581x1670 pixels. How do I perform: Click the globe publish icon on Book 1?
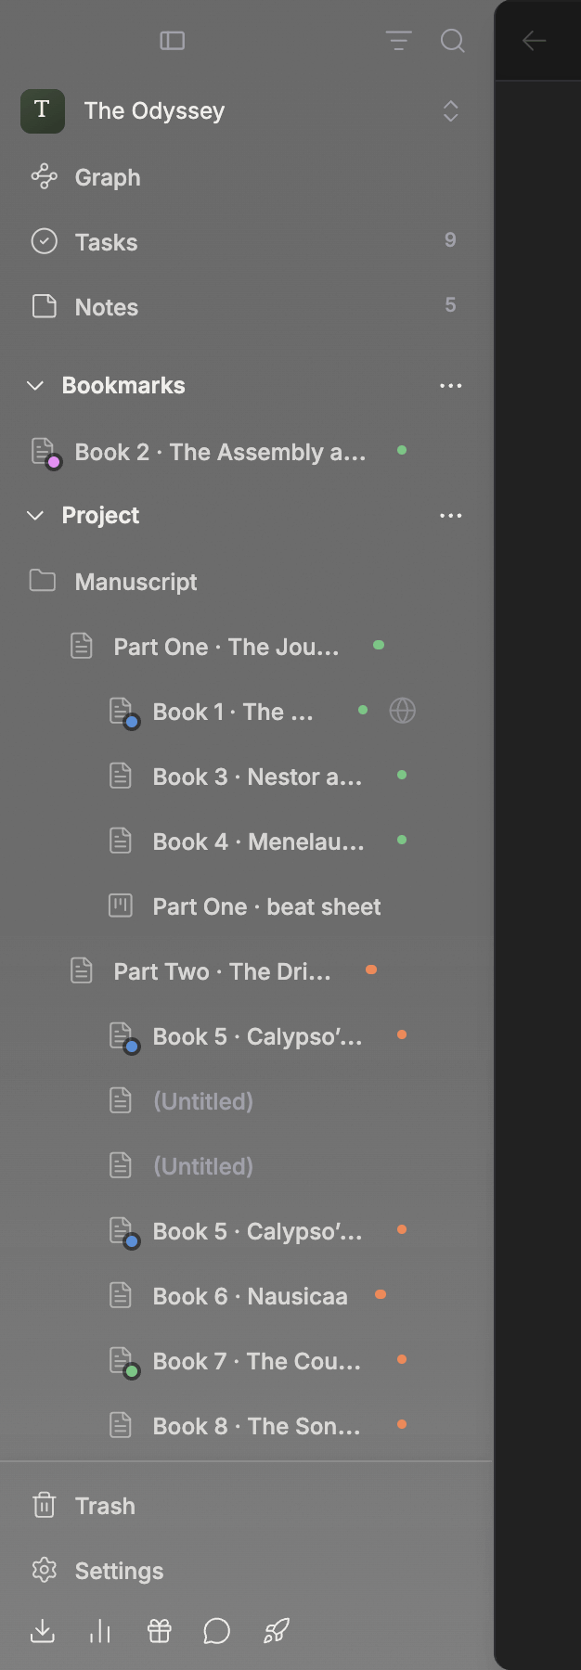pos(402,711)
